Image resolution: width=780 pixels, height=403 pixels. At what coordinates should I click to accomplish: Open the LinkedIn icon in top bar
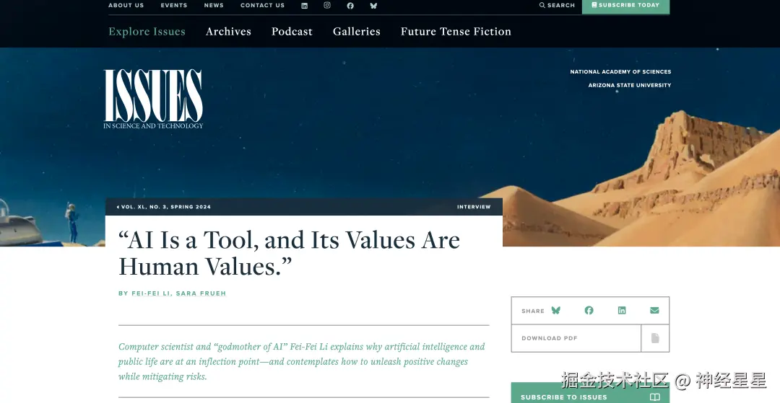pos(305,6)
